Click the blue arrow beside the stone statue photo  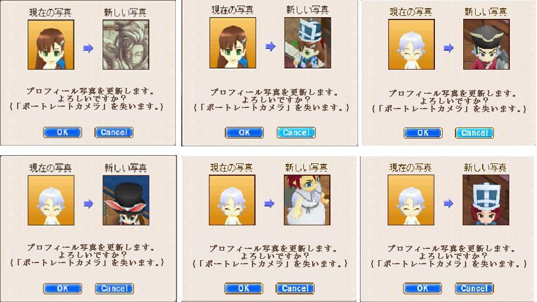pyautogui.click(x=89, y=48)
